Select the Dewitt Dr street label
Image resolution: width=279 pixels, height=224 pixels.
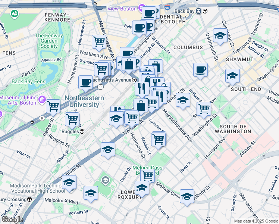(126, 174)
